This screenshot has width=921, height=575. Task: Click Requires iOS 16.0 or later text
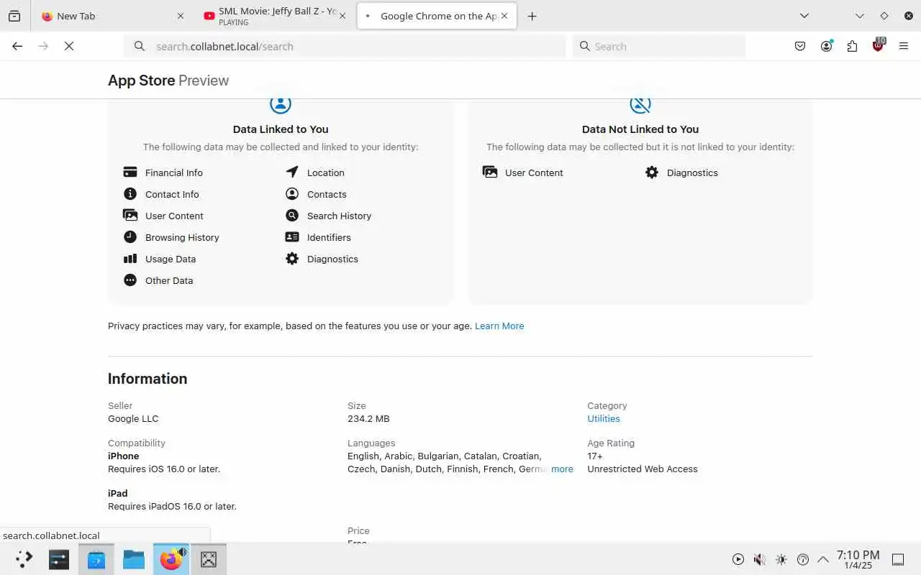click(164, 469)
